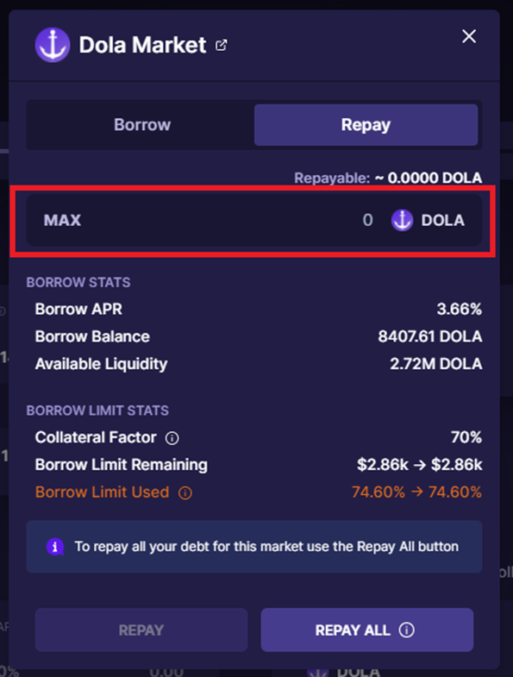Click the purple info bubble in notice banner
513x677 pixels.
click(x=55, y=547)
